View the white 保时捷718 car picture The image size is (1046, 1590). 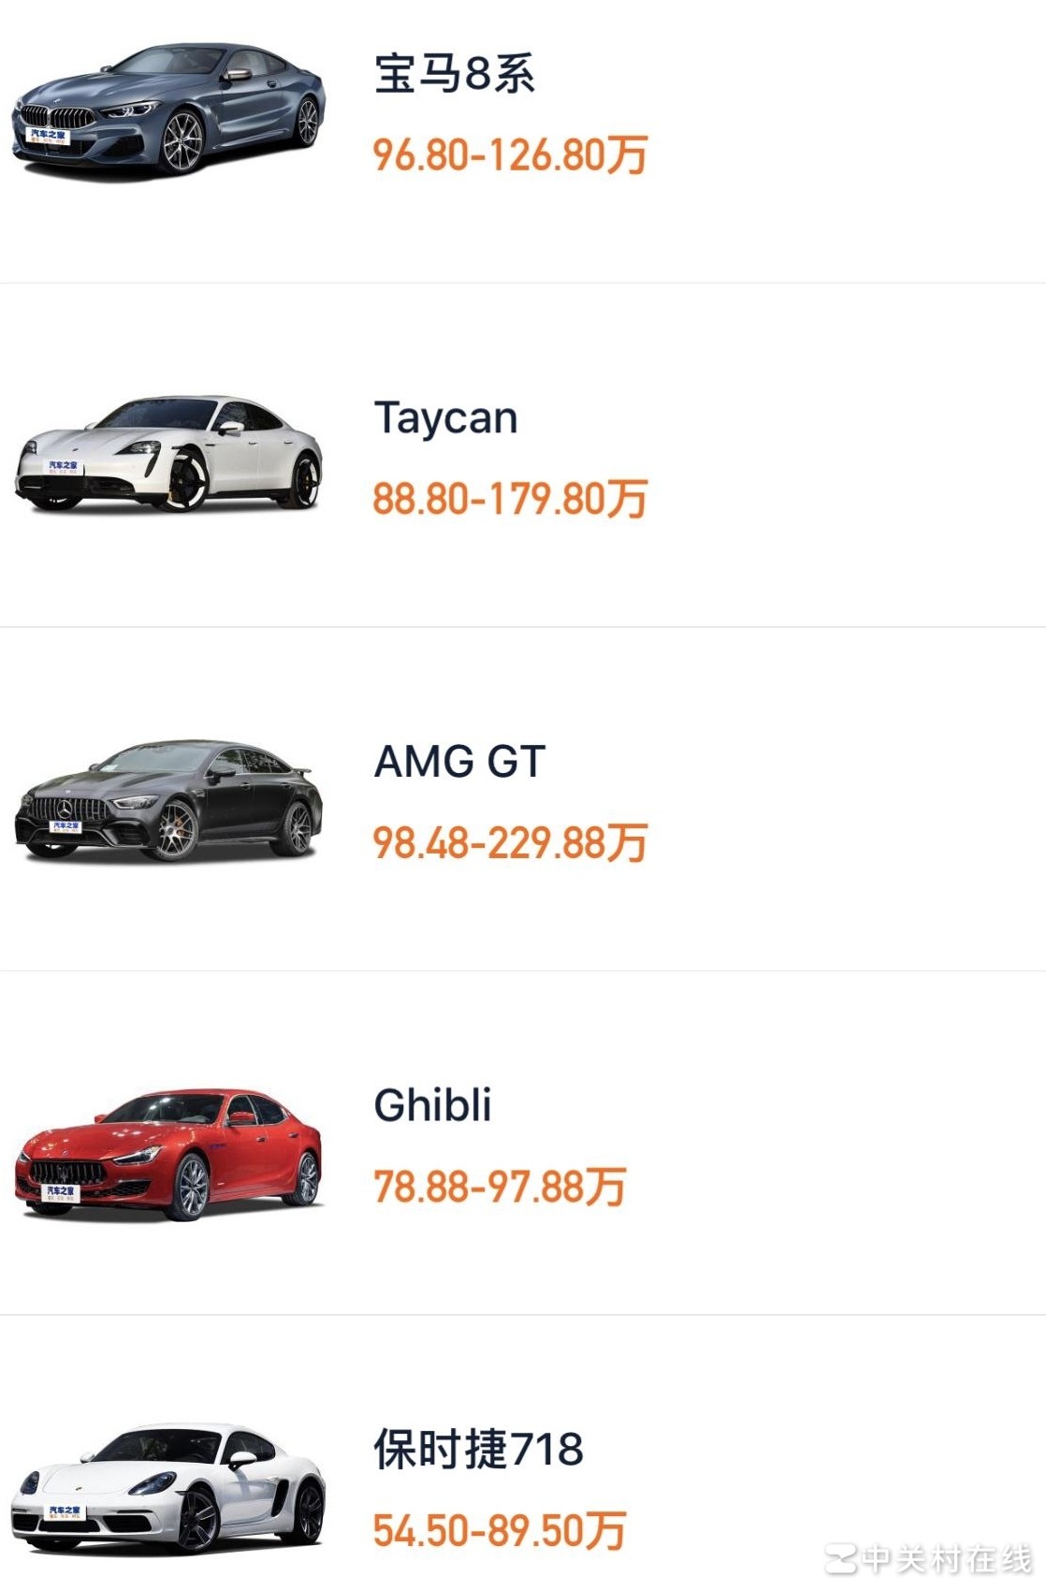168,1488
